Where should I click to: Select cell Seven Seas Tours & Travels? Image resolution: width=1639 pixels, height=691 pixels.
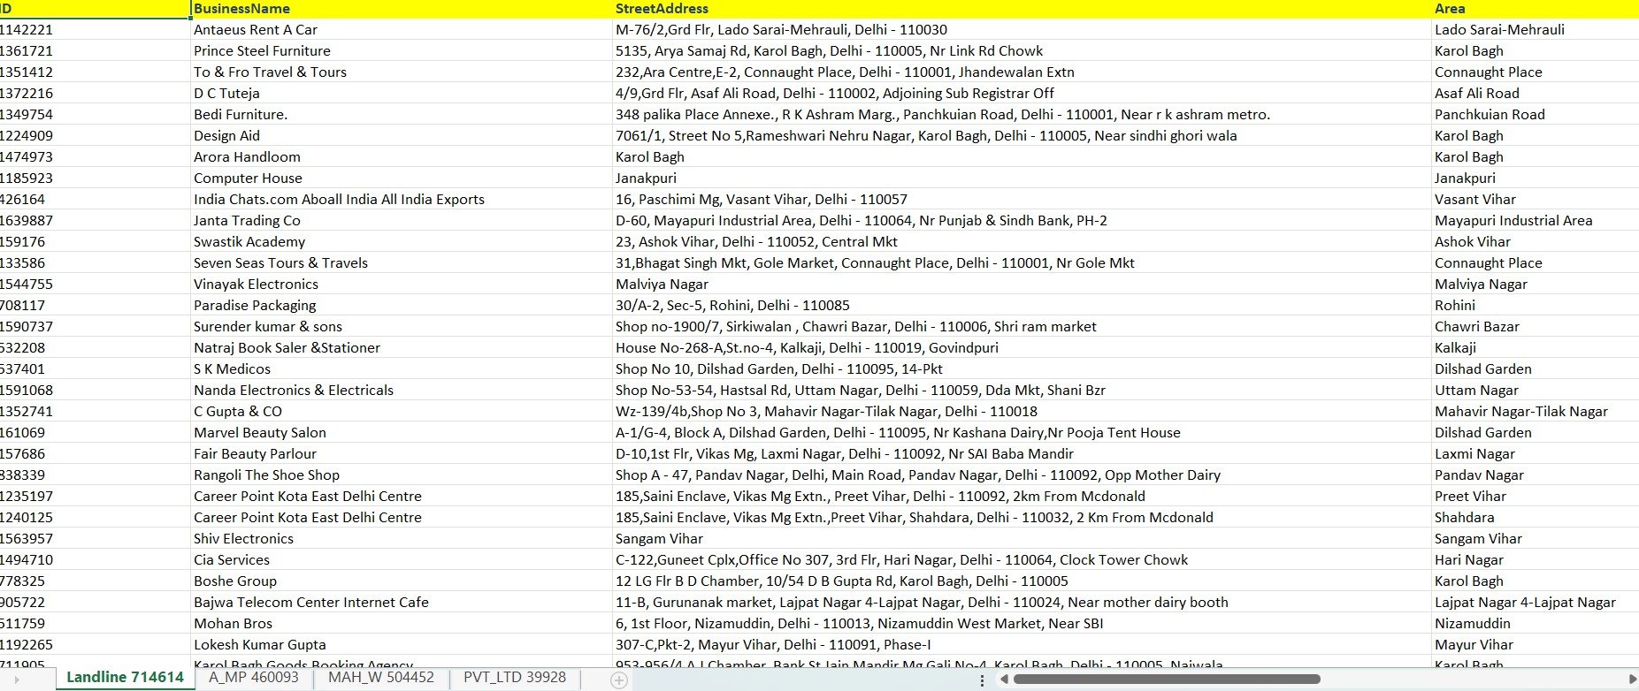click(401, 262)
